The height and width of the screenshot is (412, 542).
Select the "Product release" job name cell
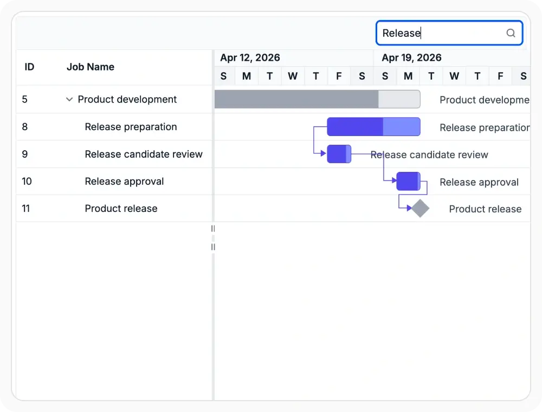pyautogui.click(x=121, y=208)
